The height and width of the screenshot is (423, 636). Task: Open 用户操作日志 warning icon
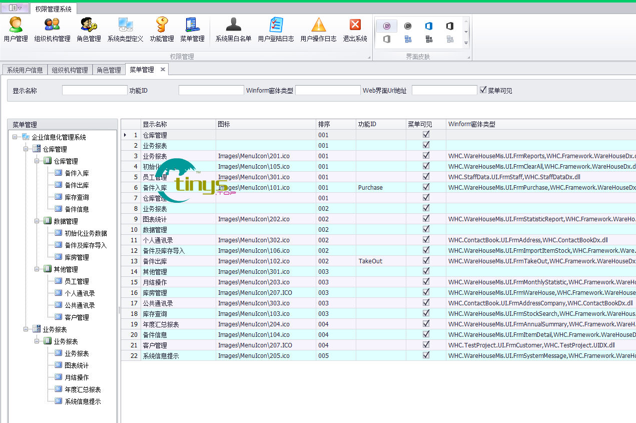click(318, 25)
